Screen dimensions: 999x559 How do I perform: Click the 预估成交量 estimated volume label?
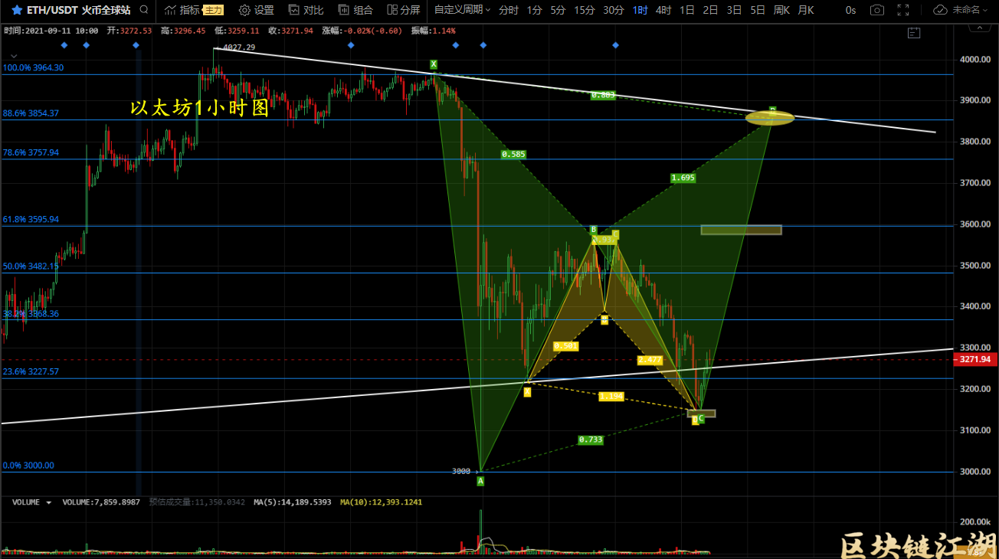198,502
